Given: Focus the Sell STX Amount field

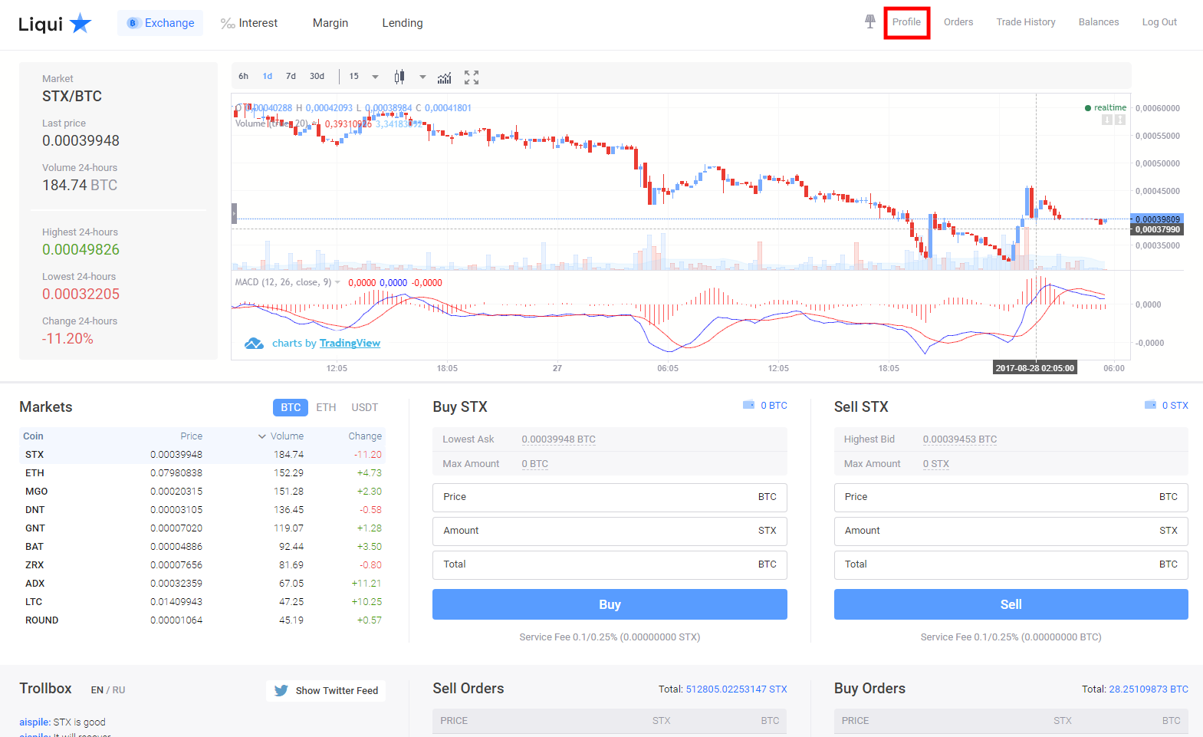Looking at the screenshot, I should pos(1011,531).
